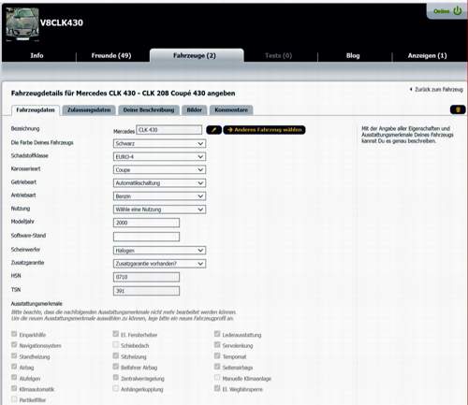Click the pencil edit icon next to CLK 430

tap(213, 130)
